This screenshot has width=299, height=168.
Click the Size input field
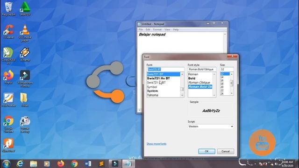[227, 70]
